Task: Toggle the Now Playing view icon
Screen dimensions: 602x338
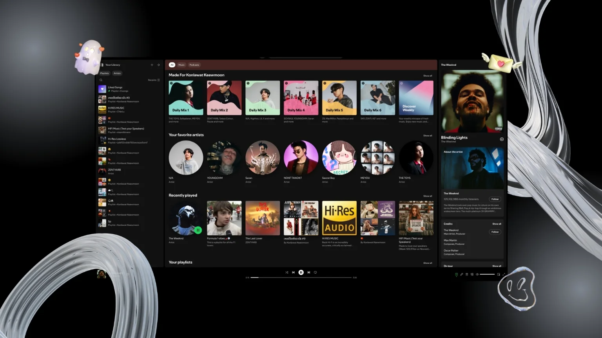Action: pyautogui.click(x=456, y=274)
